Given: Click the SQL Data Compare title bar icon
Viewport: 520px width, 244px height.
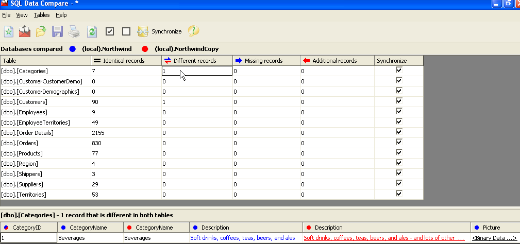Looking at the screenshot, I should click(x=4, y=4).
